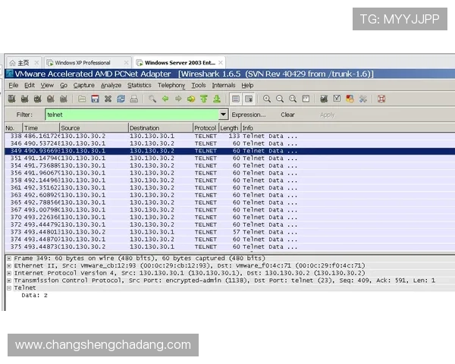Expand the Frame 349 details node
Image resolution: width=455 pixels, height=364 pixels.
point(9,258)
